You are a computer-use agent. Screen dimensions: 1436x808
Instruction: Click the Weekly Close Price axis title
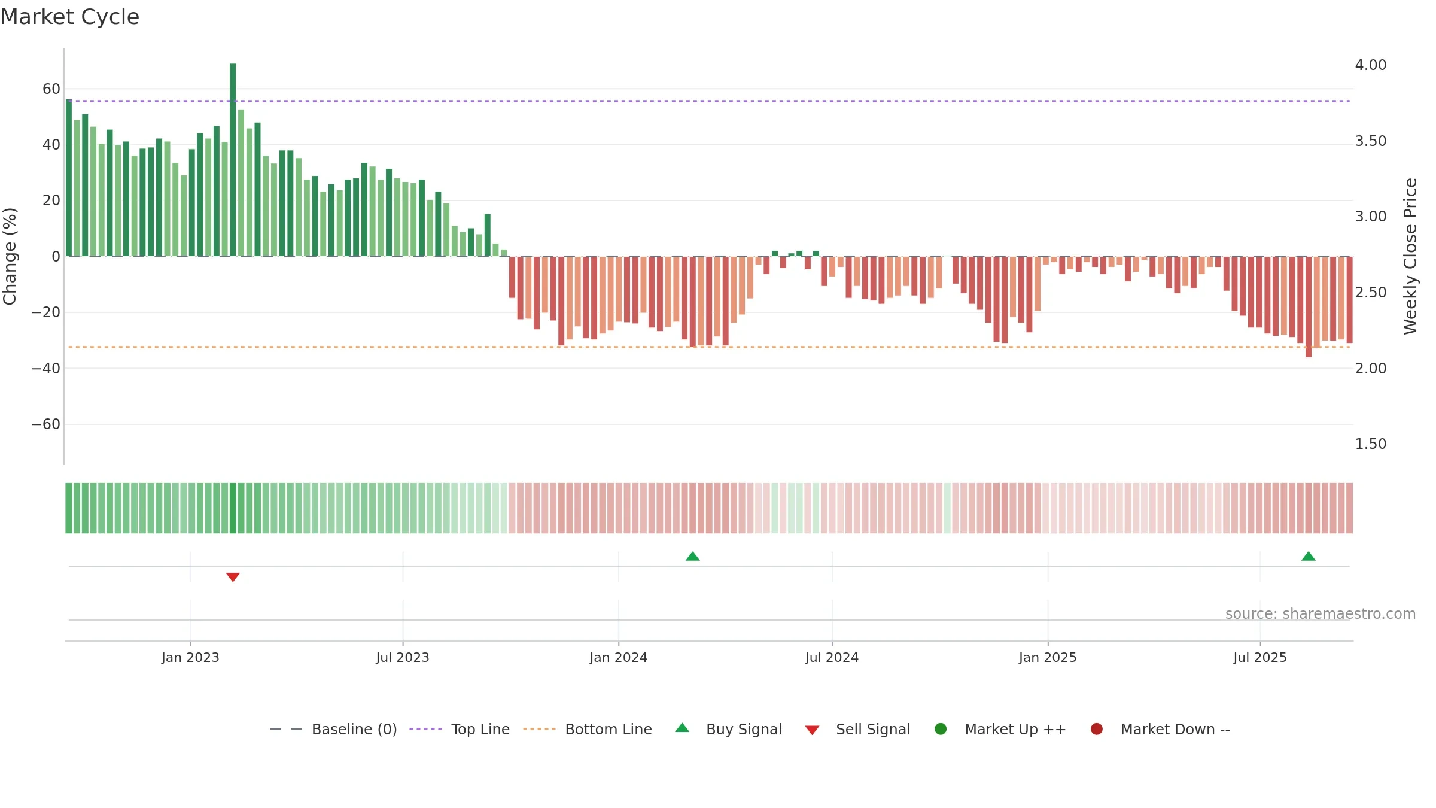[x=1410, y=256]
